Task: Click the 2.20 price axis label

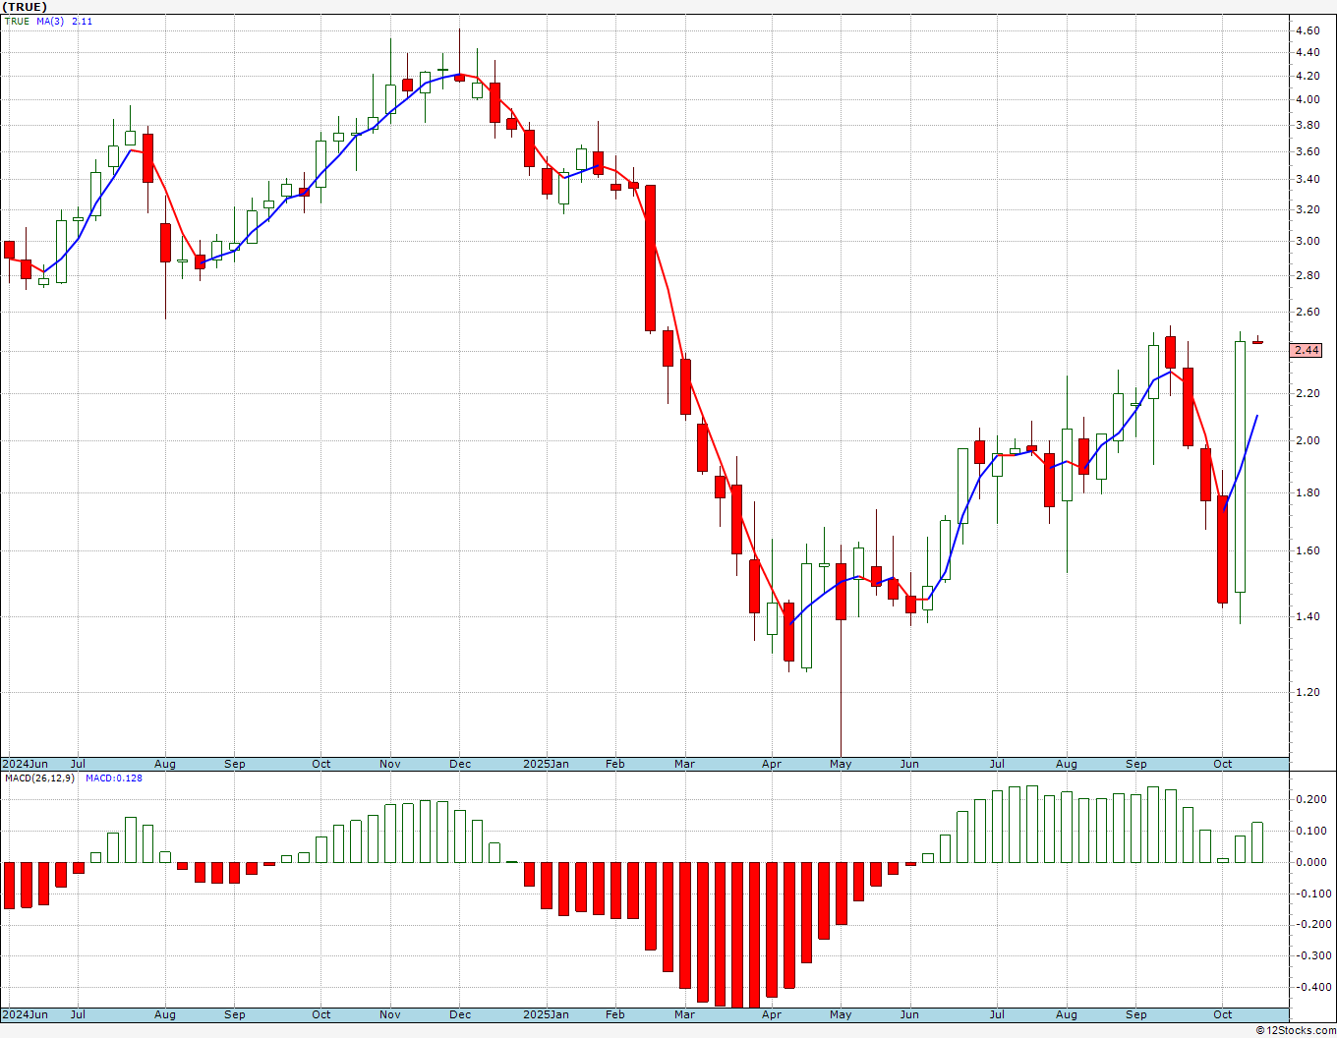Action: (1308, 393)
